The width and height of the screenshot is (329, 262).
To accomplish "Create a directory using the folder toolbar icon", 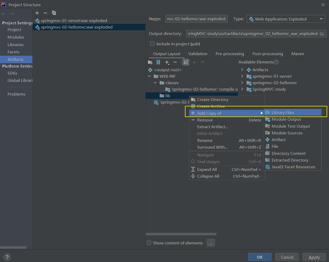I will coord(150,62).
